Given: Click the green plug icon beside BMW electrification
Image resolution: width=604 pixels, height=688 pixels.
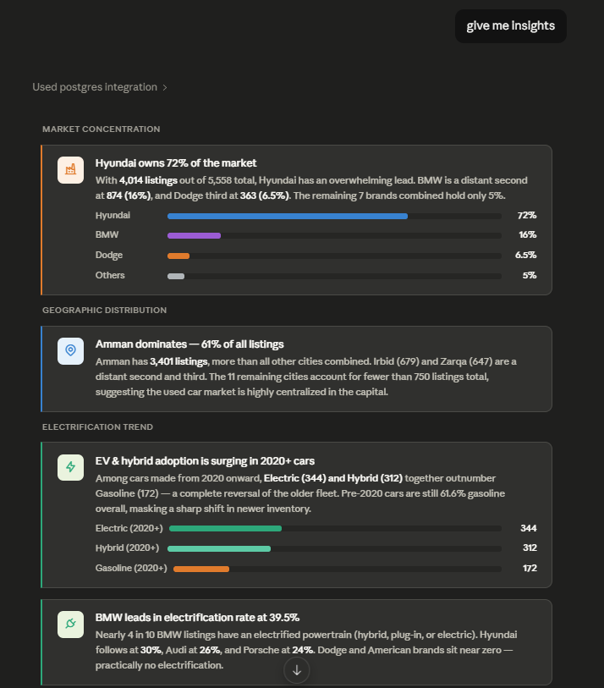Looking at the screenshot, I should 70,624.
